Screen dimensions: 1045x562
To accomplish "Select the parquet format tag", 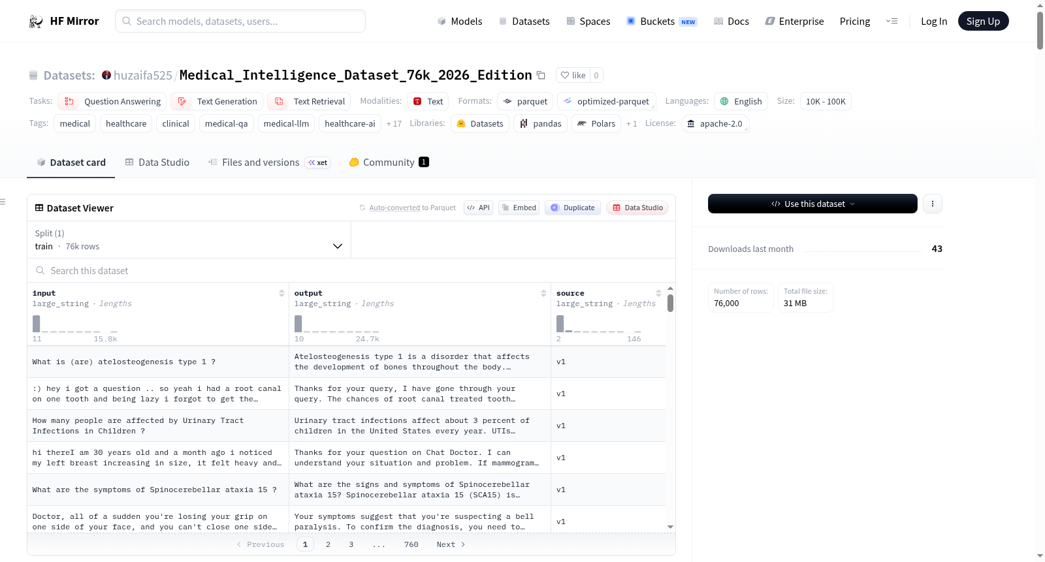I will 526,101.
